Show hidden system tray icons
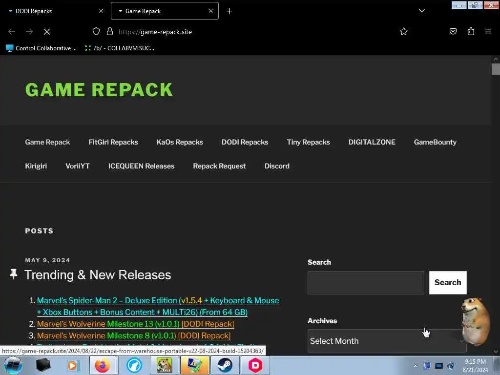This screenshot has height=375, width=500. click(415, 366)
